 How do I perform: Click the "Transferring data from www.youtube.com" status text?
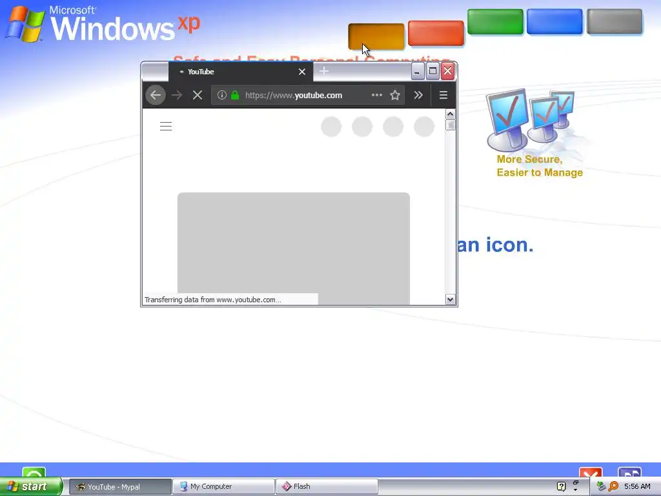[213, 300]
